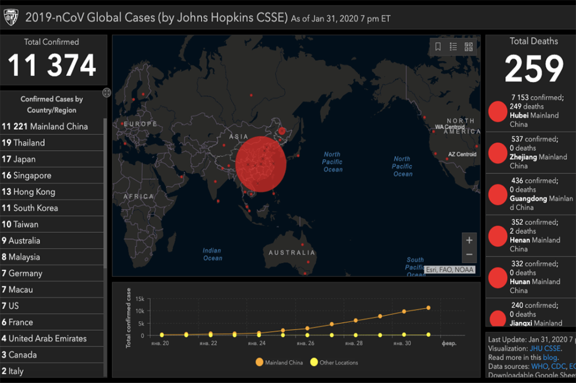Image resolution: width=576 pixels, height=383 pixels.
Task: Zoom out on the map with minus button
Action: coord(469,255)
